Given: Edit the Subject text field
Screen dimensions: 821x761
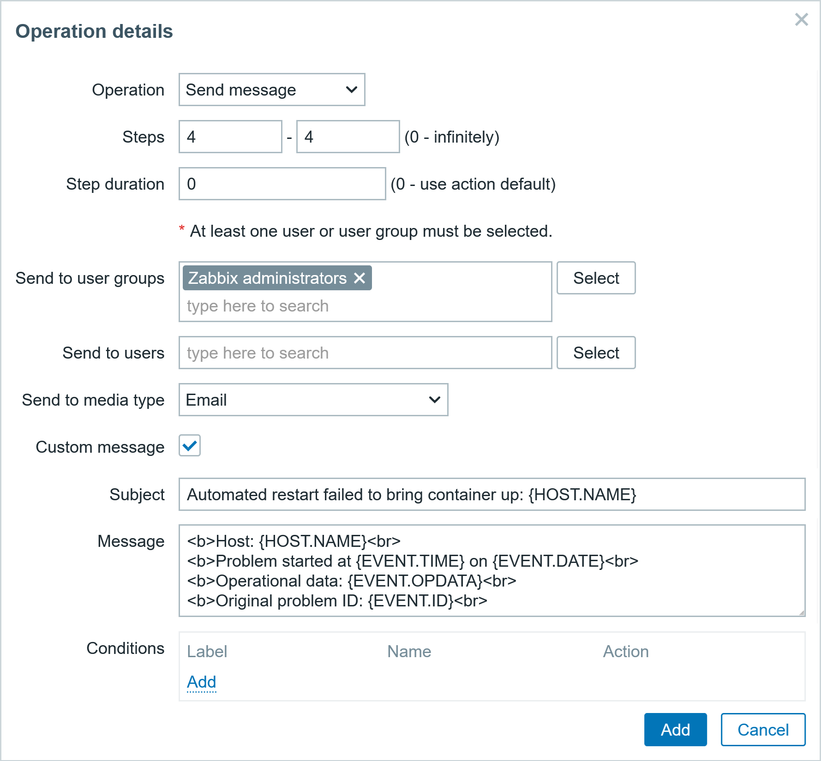Looking at the screenshot, I should coord(492,494).
